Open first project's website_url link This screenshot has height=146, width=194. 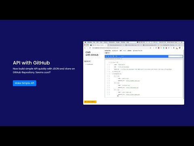coord(133,81)
